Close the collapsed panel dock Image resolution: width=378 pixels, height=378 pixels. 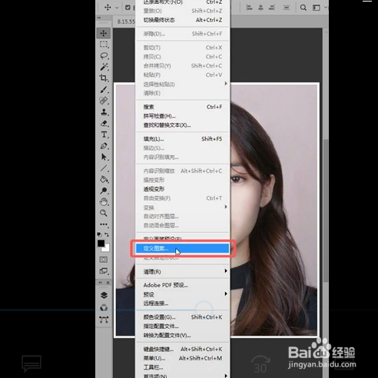click(108, 283)
